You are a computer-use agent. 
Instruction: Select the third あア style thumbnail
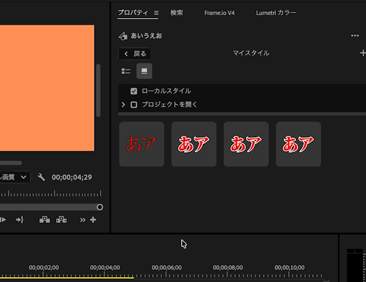(x=246, y=144)
